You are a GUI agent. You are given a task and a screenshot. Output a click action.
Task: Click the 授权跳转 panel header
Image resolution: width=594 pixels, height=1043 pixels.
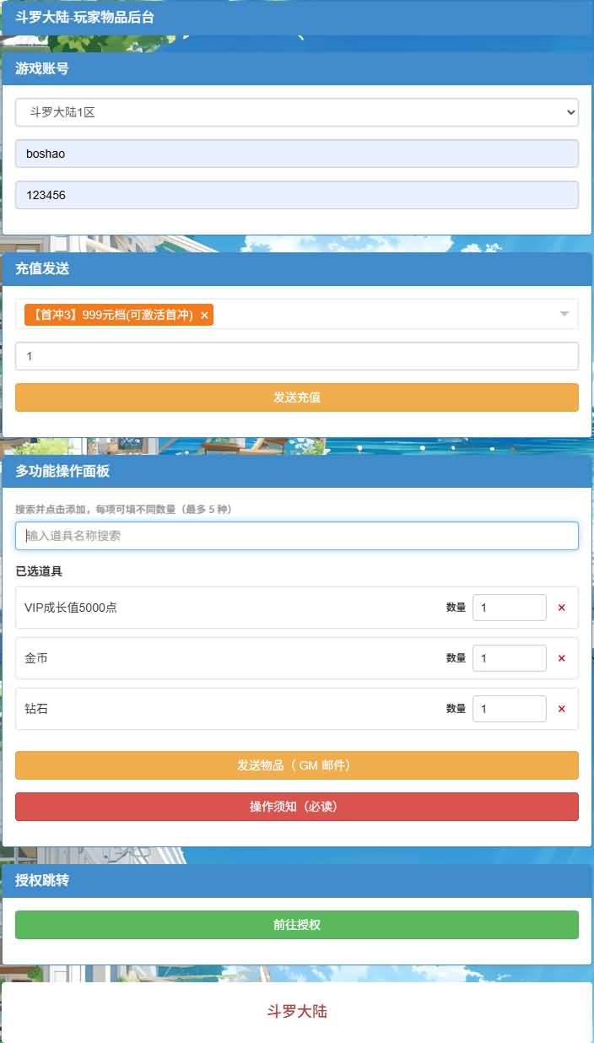[297, 880]
